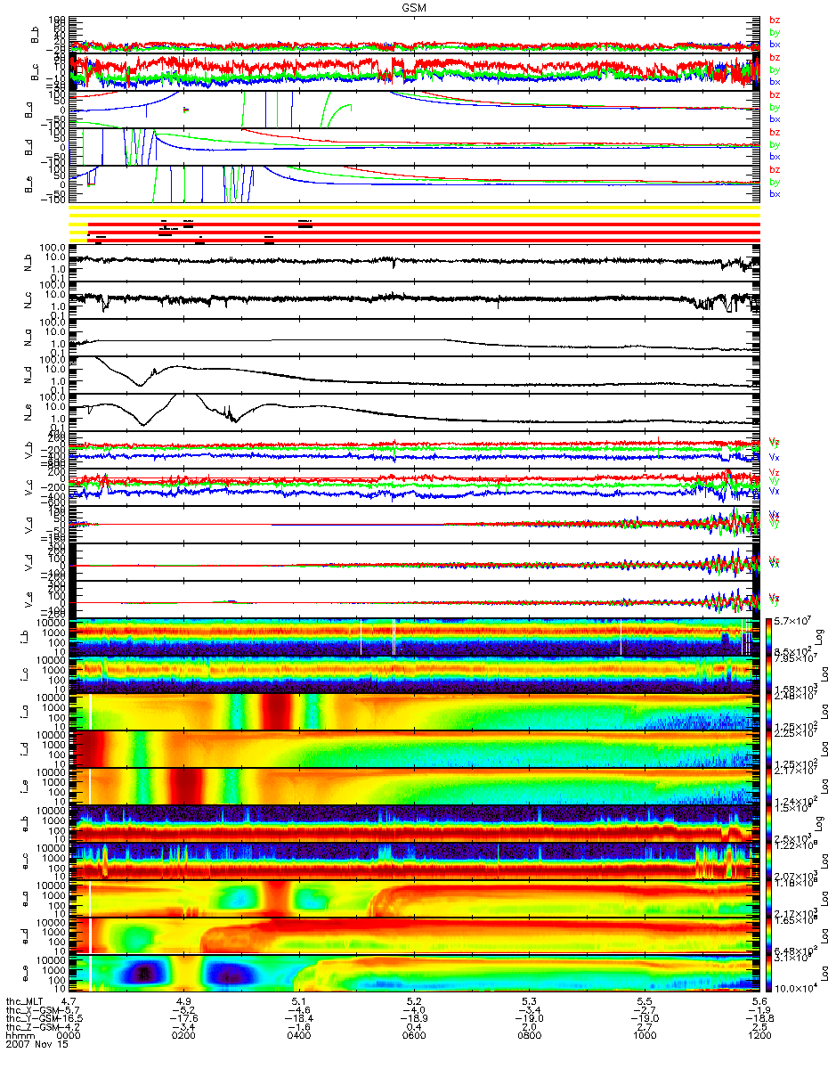828x1069 pixels.
Task: Click the MLT value 5.6
Action: [x=759, y=1001]
